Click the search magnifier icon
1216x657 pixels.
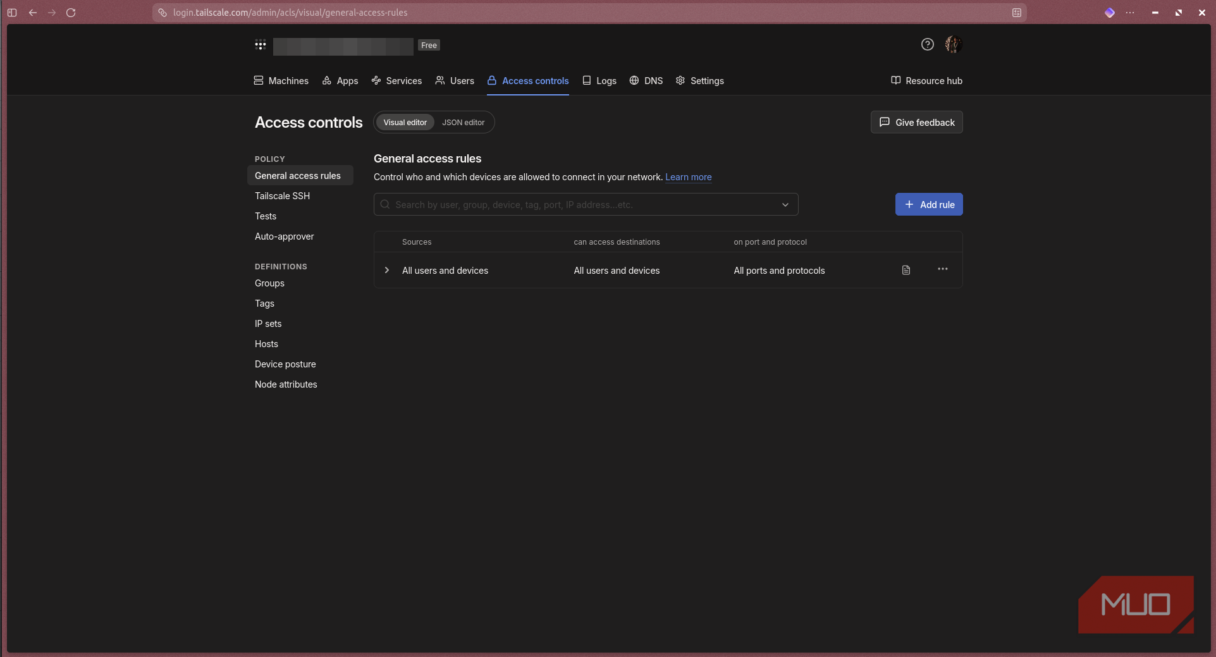click(x=384, y=204)
